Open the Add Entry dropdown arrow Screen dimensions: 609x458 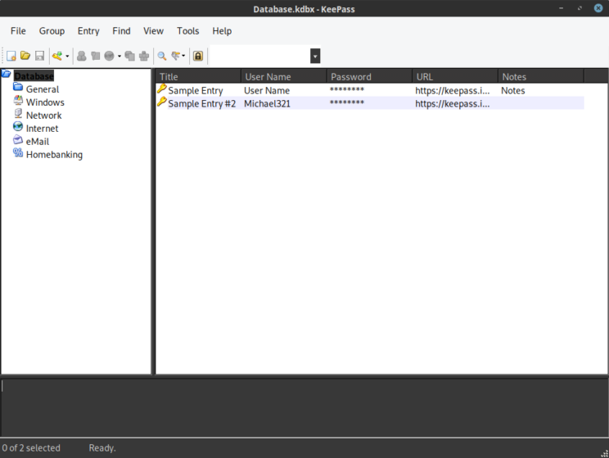coord(67,57)
